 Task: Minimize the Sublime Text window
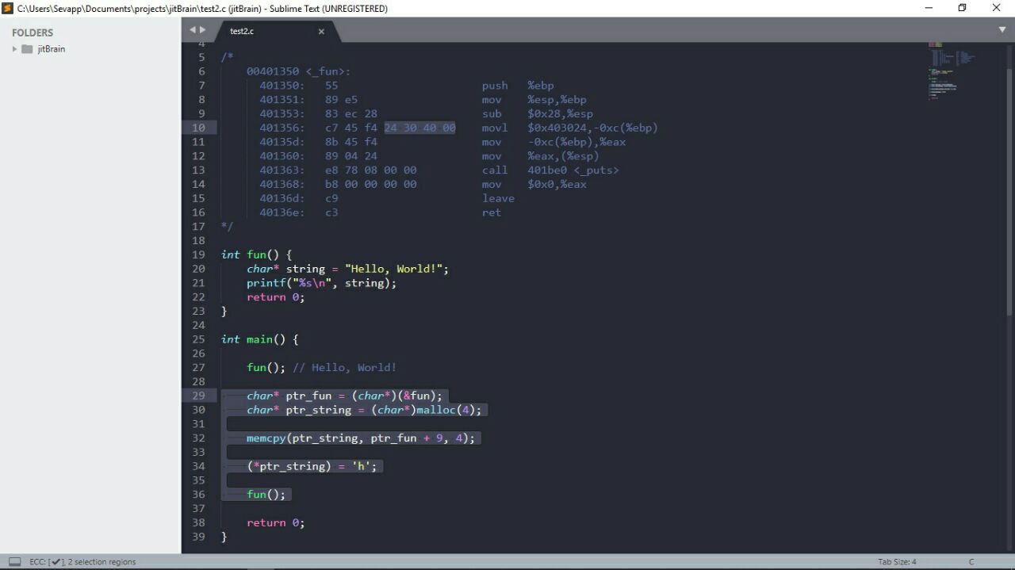click(929, 8)
